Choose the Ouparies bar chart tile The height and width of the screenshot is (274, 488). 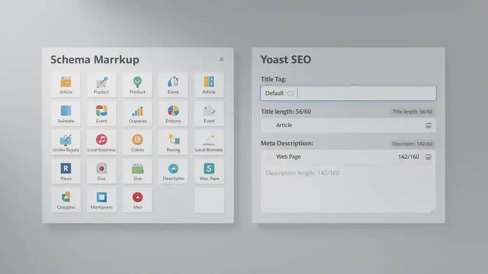(x=137, y=114)
